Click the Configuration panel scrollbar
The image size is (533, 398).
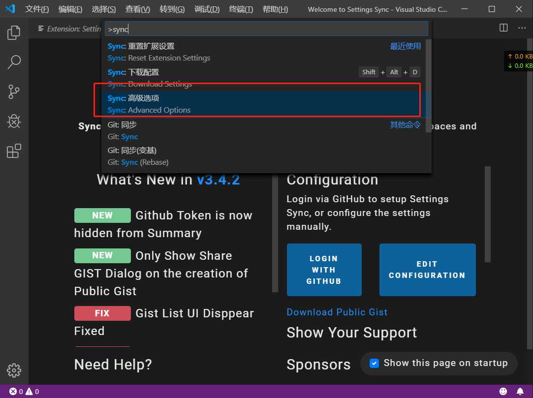tap(487, 214)
